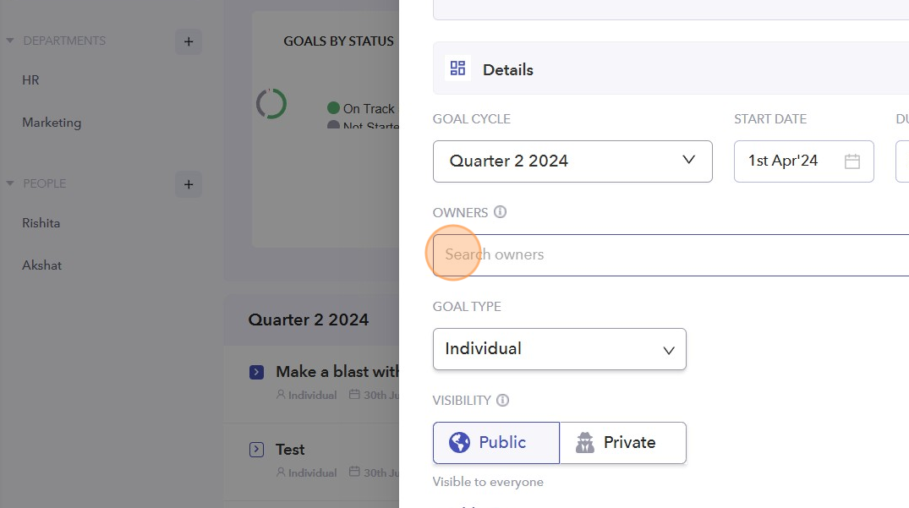This screenshot has width=909, height=508.
Task: Expand the Test goal arrow icon
Action: pos(257,450)
